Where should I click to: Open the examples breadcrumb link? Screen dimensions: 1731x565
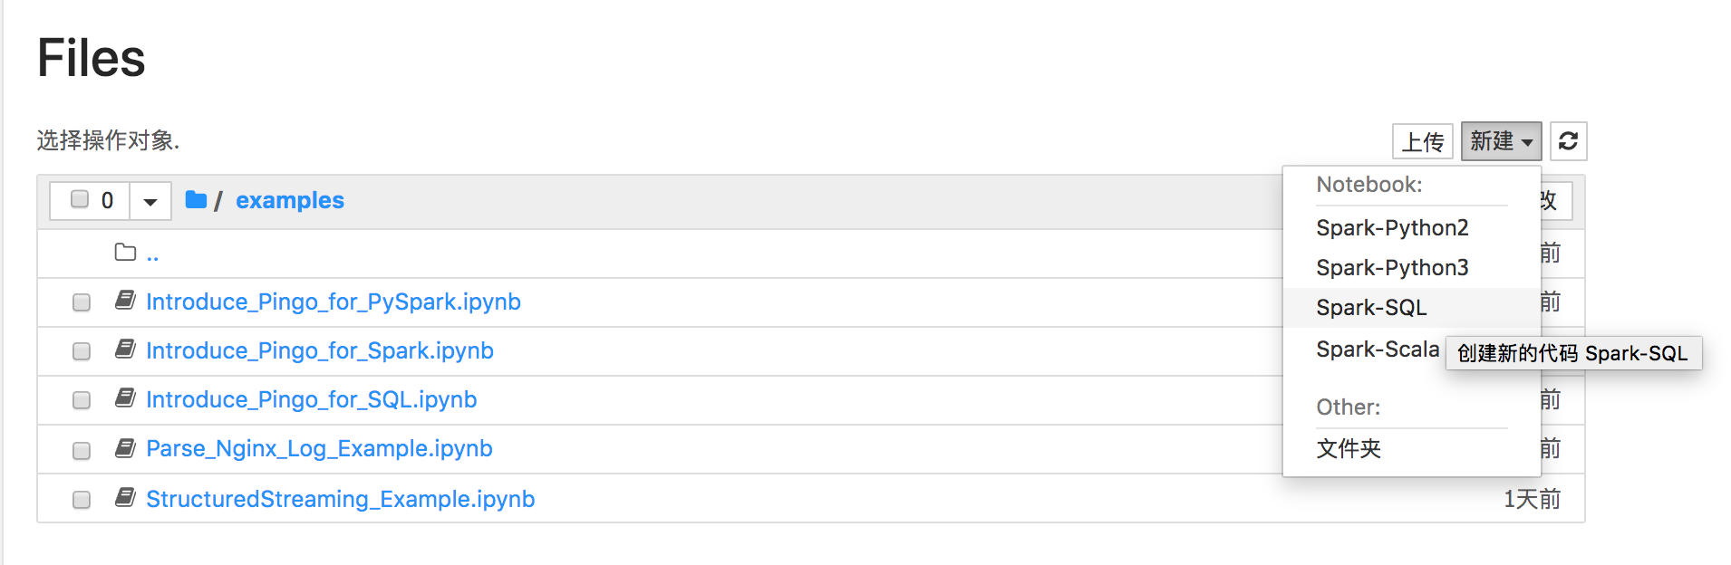(290, 200)
